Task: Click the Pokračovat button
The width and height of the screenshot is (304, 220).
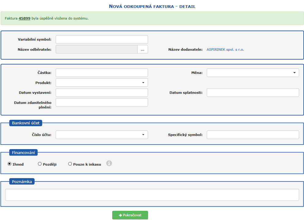Action: tap(130, 215)
